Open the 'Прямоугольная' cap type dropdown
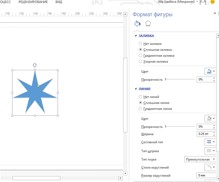 200,159
